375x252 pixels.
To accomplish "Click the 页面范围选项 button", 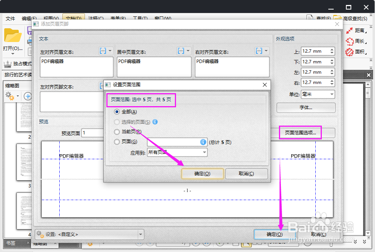I will (300, 132).
